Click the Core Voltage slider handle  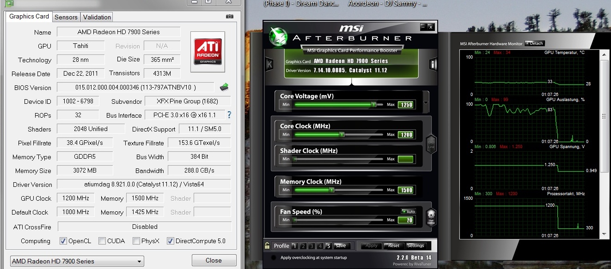coord(373,105)
